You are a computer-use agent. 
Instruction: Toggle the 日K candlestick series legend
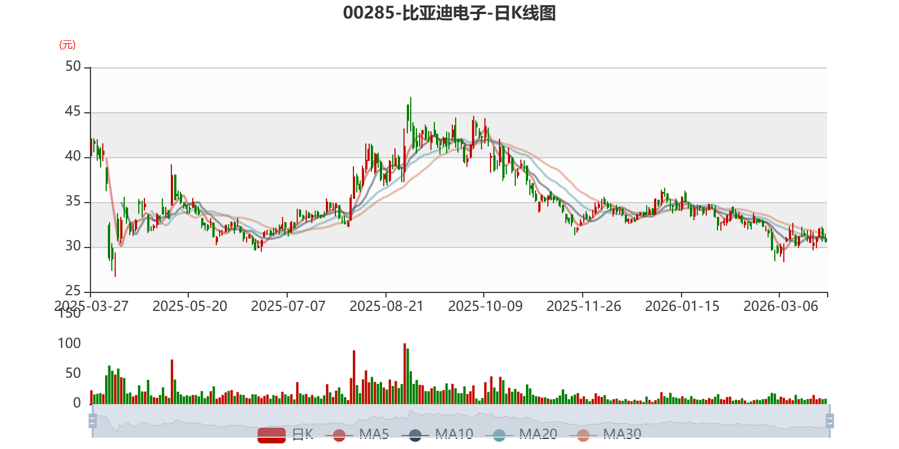point(285,434)
